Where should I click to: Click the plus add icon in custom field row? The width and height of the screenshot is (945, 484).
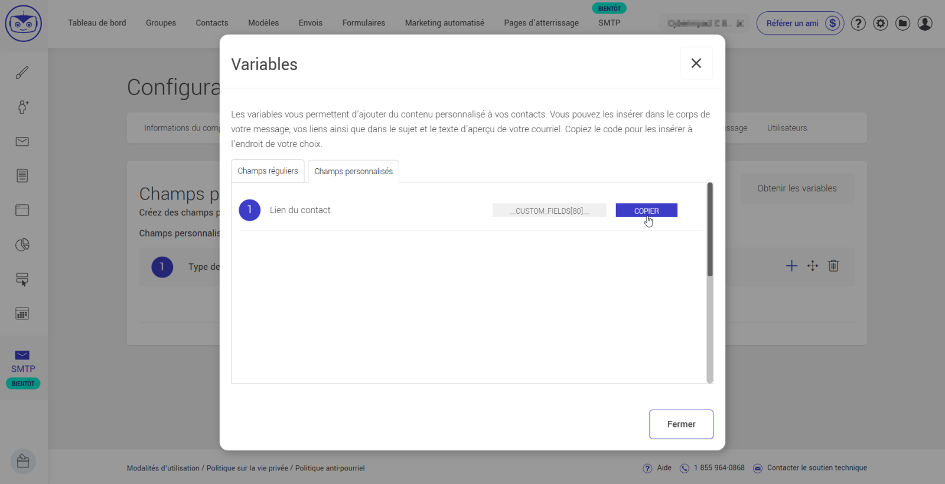point(791,266)
